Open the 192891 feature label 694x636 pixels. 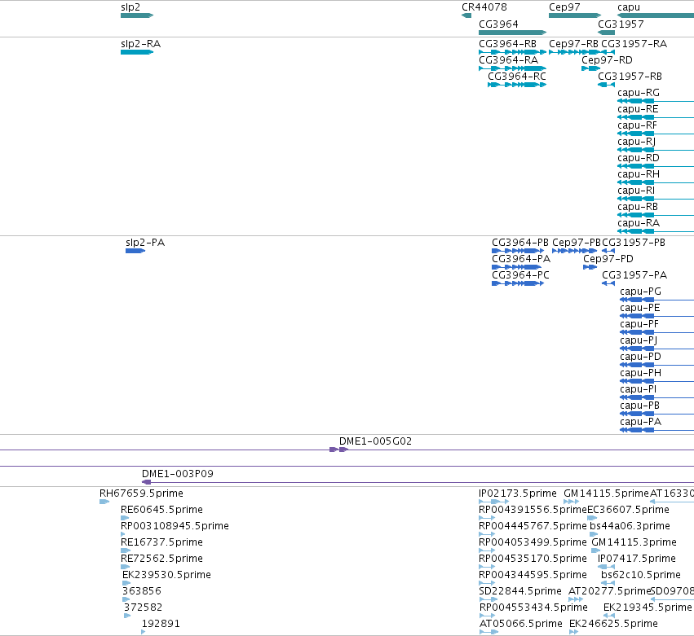pos(161,624)
